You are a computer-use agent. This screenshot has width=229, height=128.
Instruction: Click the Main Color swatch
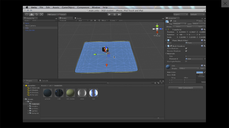(200, 72)
